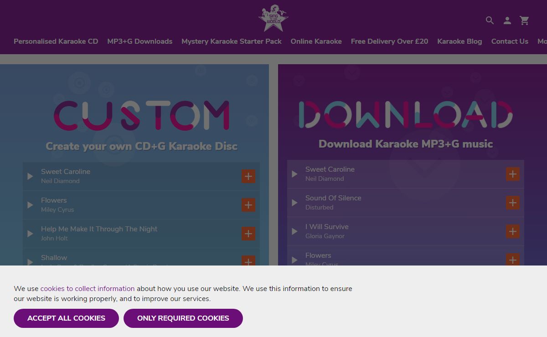Add Sweet Caroline download plus button
Screen dimensions: 547x337
513,174
